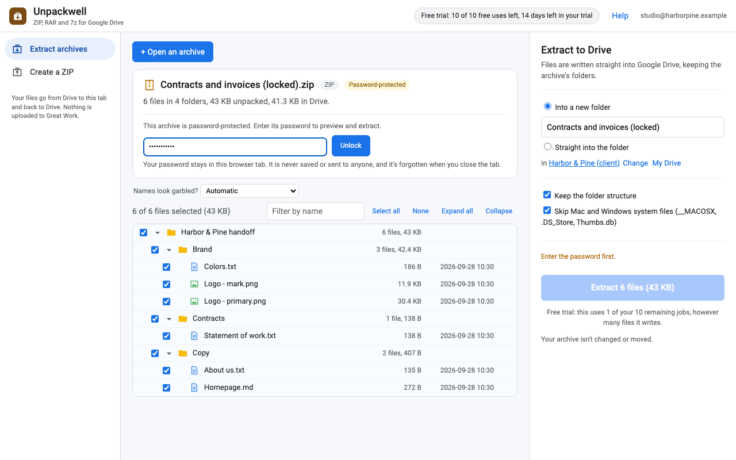Collapse the Contracts folder arrow
The width and height of the screenshot is (736, 460).
[169, 319]
